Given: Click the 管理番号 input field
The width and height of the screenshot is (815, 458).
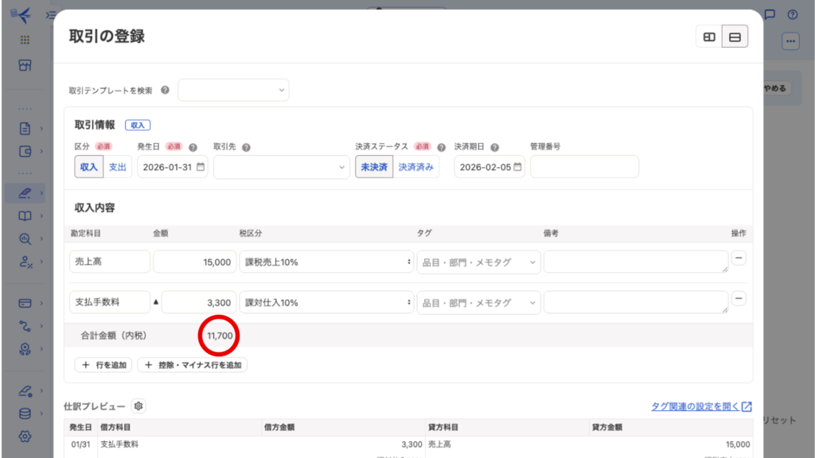Looking at the screenshot, I should pyautogui.click(x=584, y=167).
